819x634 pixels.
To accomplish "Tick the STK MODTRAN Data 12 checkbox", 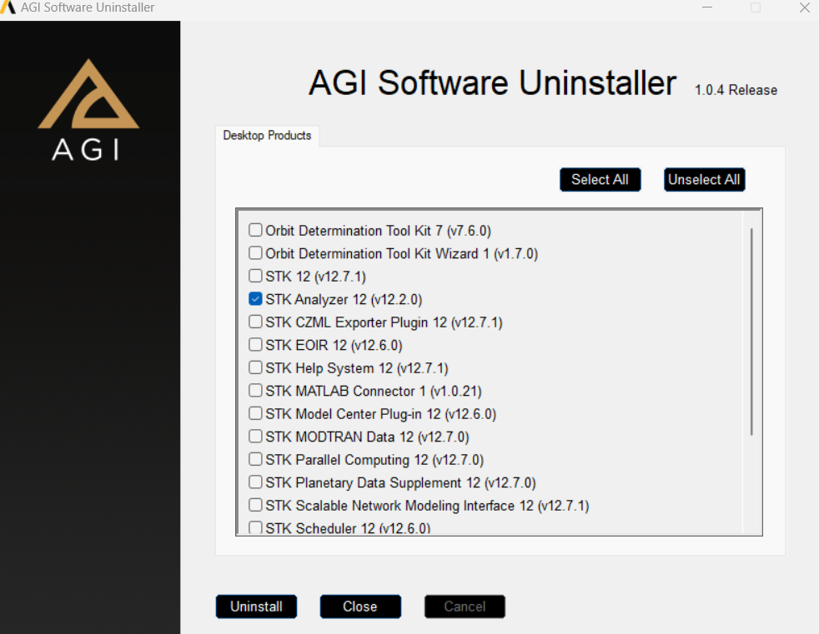I will [x=255, y=437].
